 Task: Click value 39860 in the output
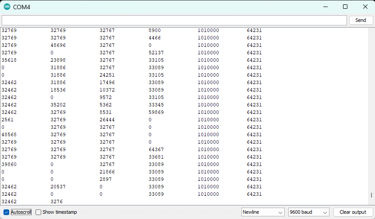point(9,164)
